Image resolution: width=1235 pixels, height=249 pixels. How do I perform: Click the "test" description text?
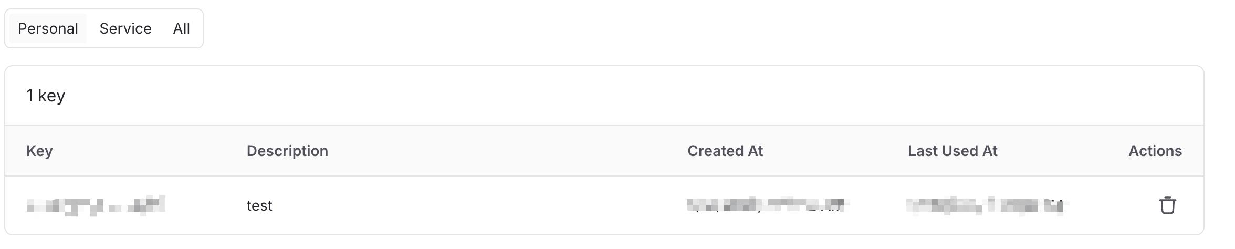259,205
